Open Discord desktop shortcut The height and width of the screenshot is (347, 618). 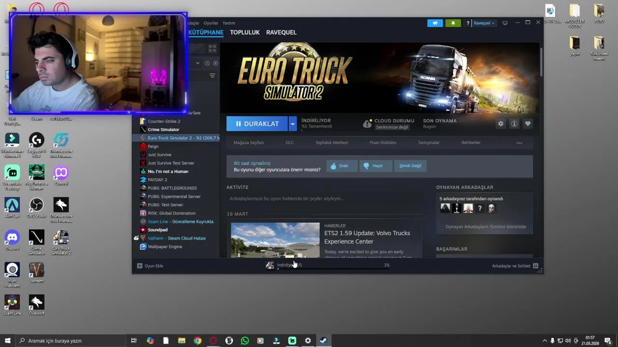tap(12, 240)
